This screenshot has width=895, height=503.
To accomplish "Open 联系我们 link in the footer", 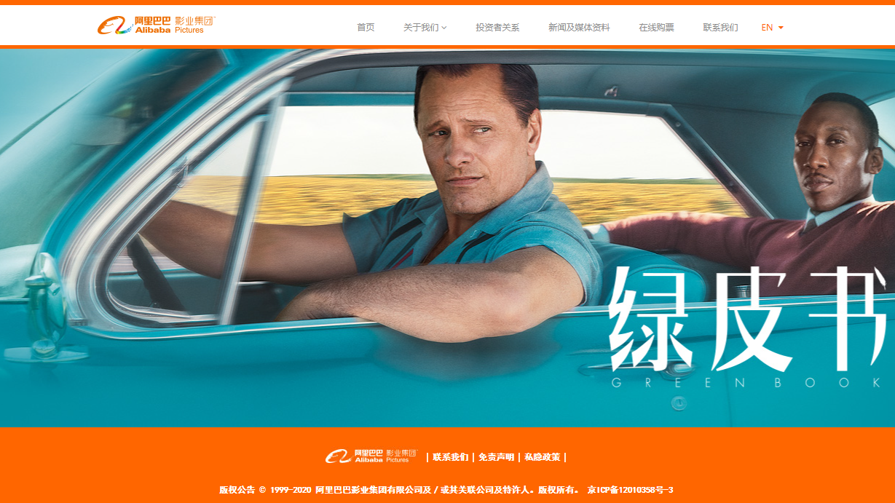I will (451, 457).
